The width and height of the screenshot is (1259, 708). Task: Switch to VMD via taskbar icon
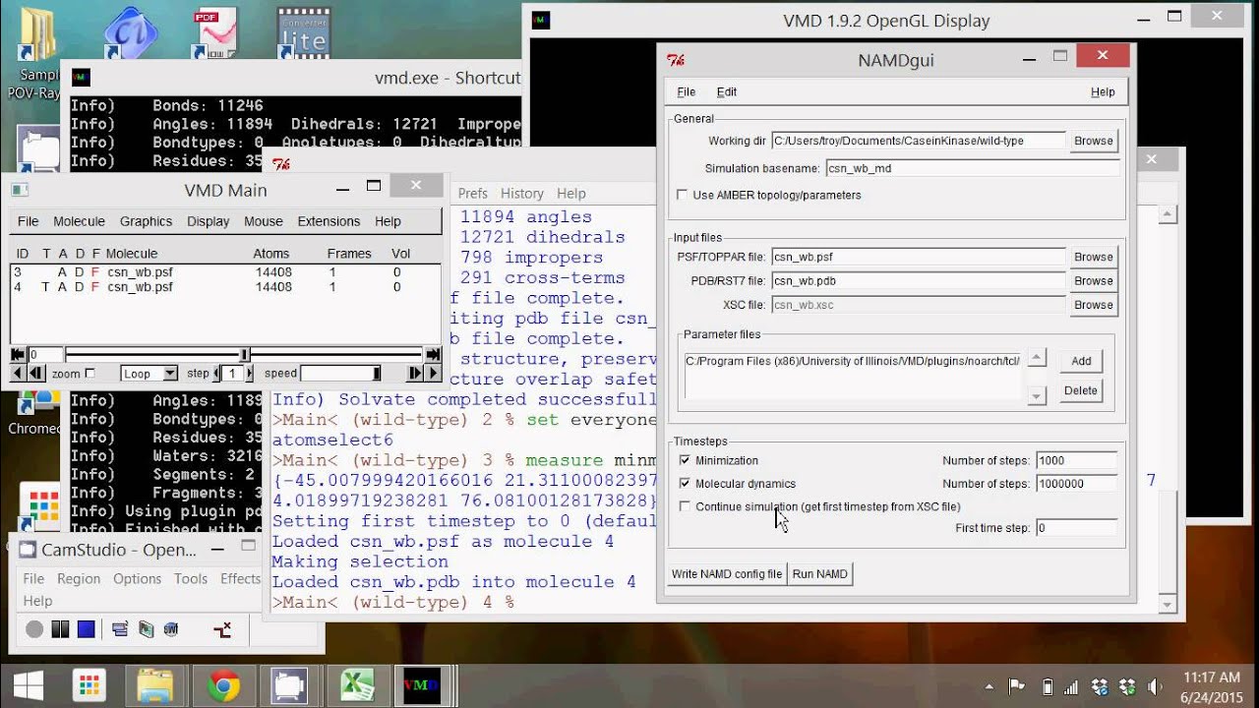(x=421, y=686)
